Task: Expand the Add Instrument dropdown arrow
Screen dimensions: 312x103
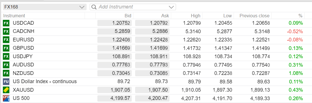Action: coord(171,7)
